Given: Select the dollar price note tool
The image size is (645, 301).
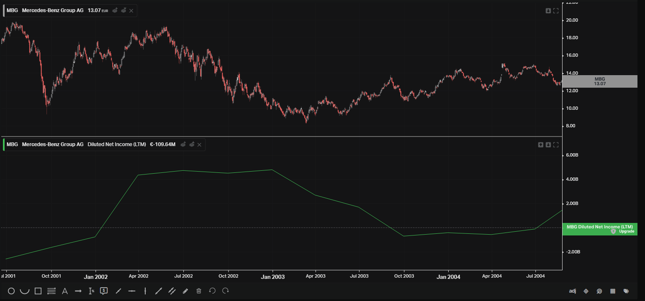Looking at the screenshot, I should pos(104,291).
